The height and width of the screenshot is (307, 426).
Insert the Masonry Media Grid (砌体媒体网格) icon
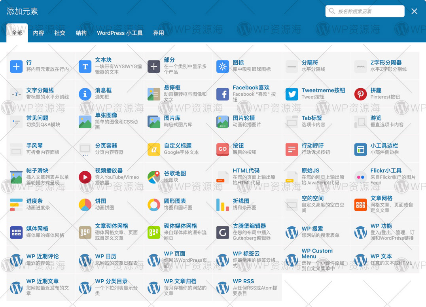tap(154, 232)
